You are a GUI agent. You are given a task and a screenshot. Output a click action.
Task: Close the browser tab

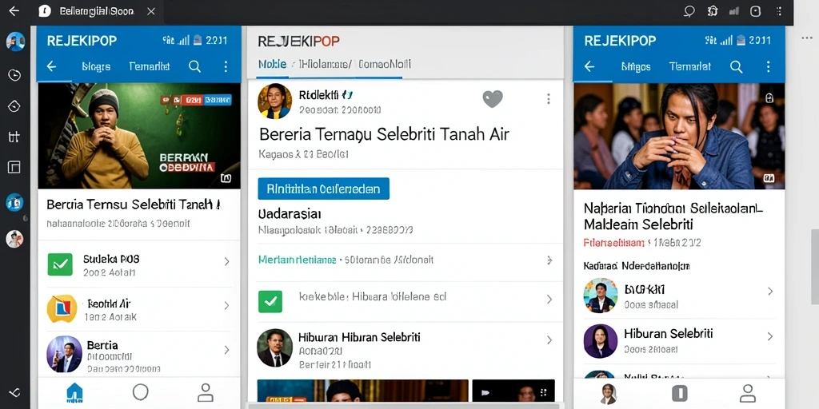tap(151, 11)
